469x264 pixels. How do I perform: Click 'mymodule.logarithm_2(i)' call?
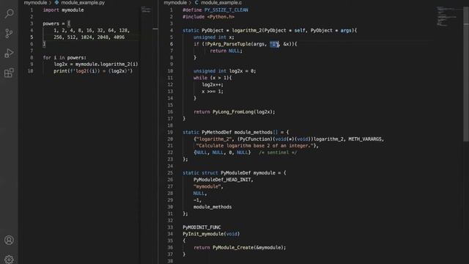click(107, 64)
